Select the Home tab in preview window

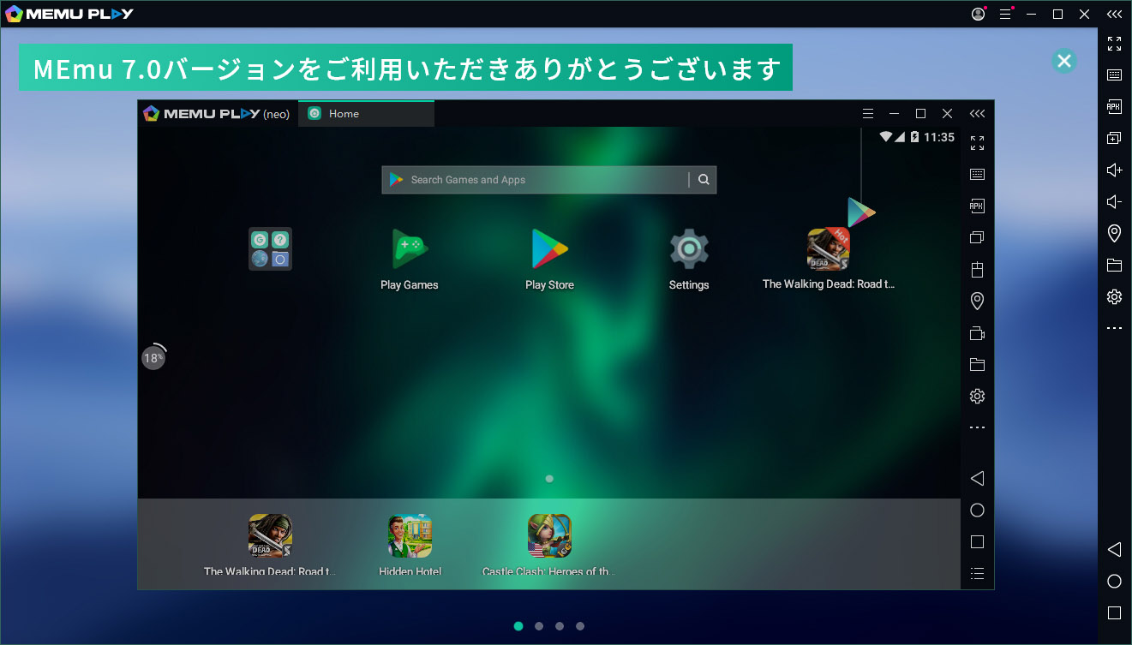point(366,114)
